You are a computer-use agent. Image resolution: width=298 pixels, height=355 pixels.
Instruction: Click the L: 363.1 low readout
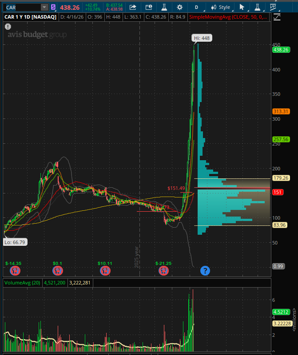point(133,17)
